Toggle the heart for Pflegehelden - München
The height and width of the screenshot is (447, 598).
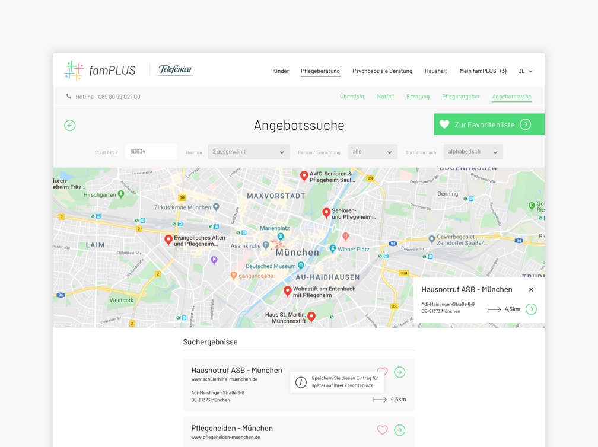point(382,429)
